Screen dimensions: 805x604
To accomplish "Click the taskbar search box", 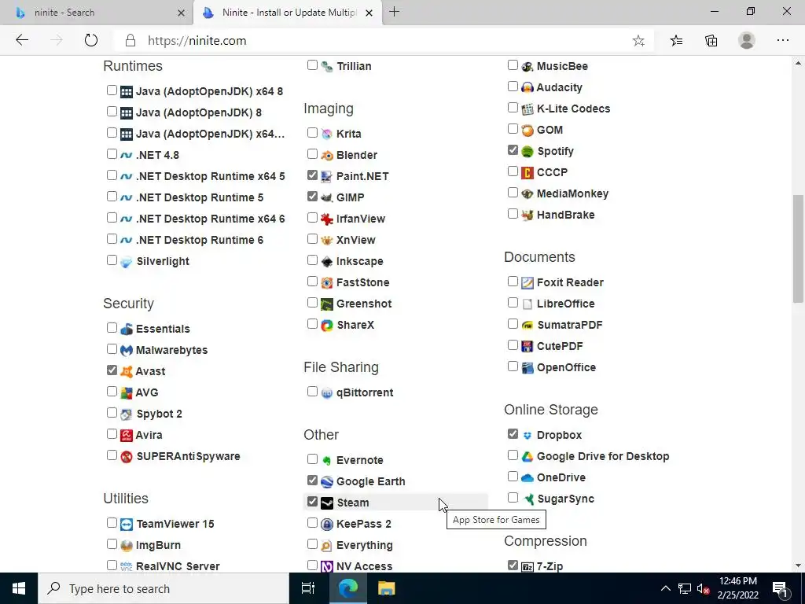I will pyautogui.click(x=164, y=588).
